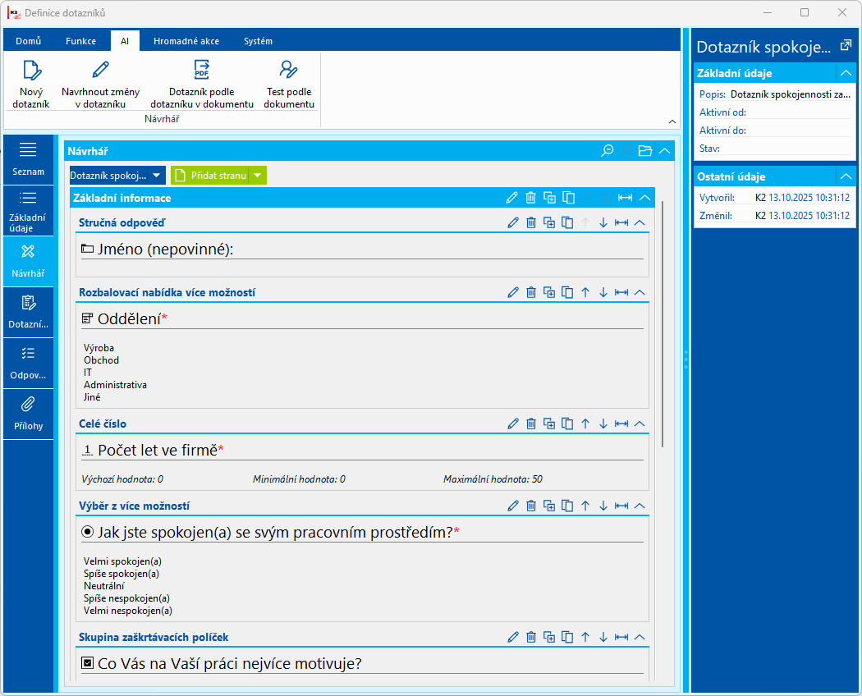Fit width of the Základní informace page
Viewport: 862px width, 696px height.
pos(625,198)
